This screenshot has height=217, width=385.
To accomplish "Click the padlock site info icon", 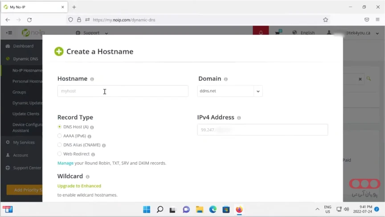I will click(79, 20).
